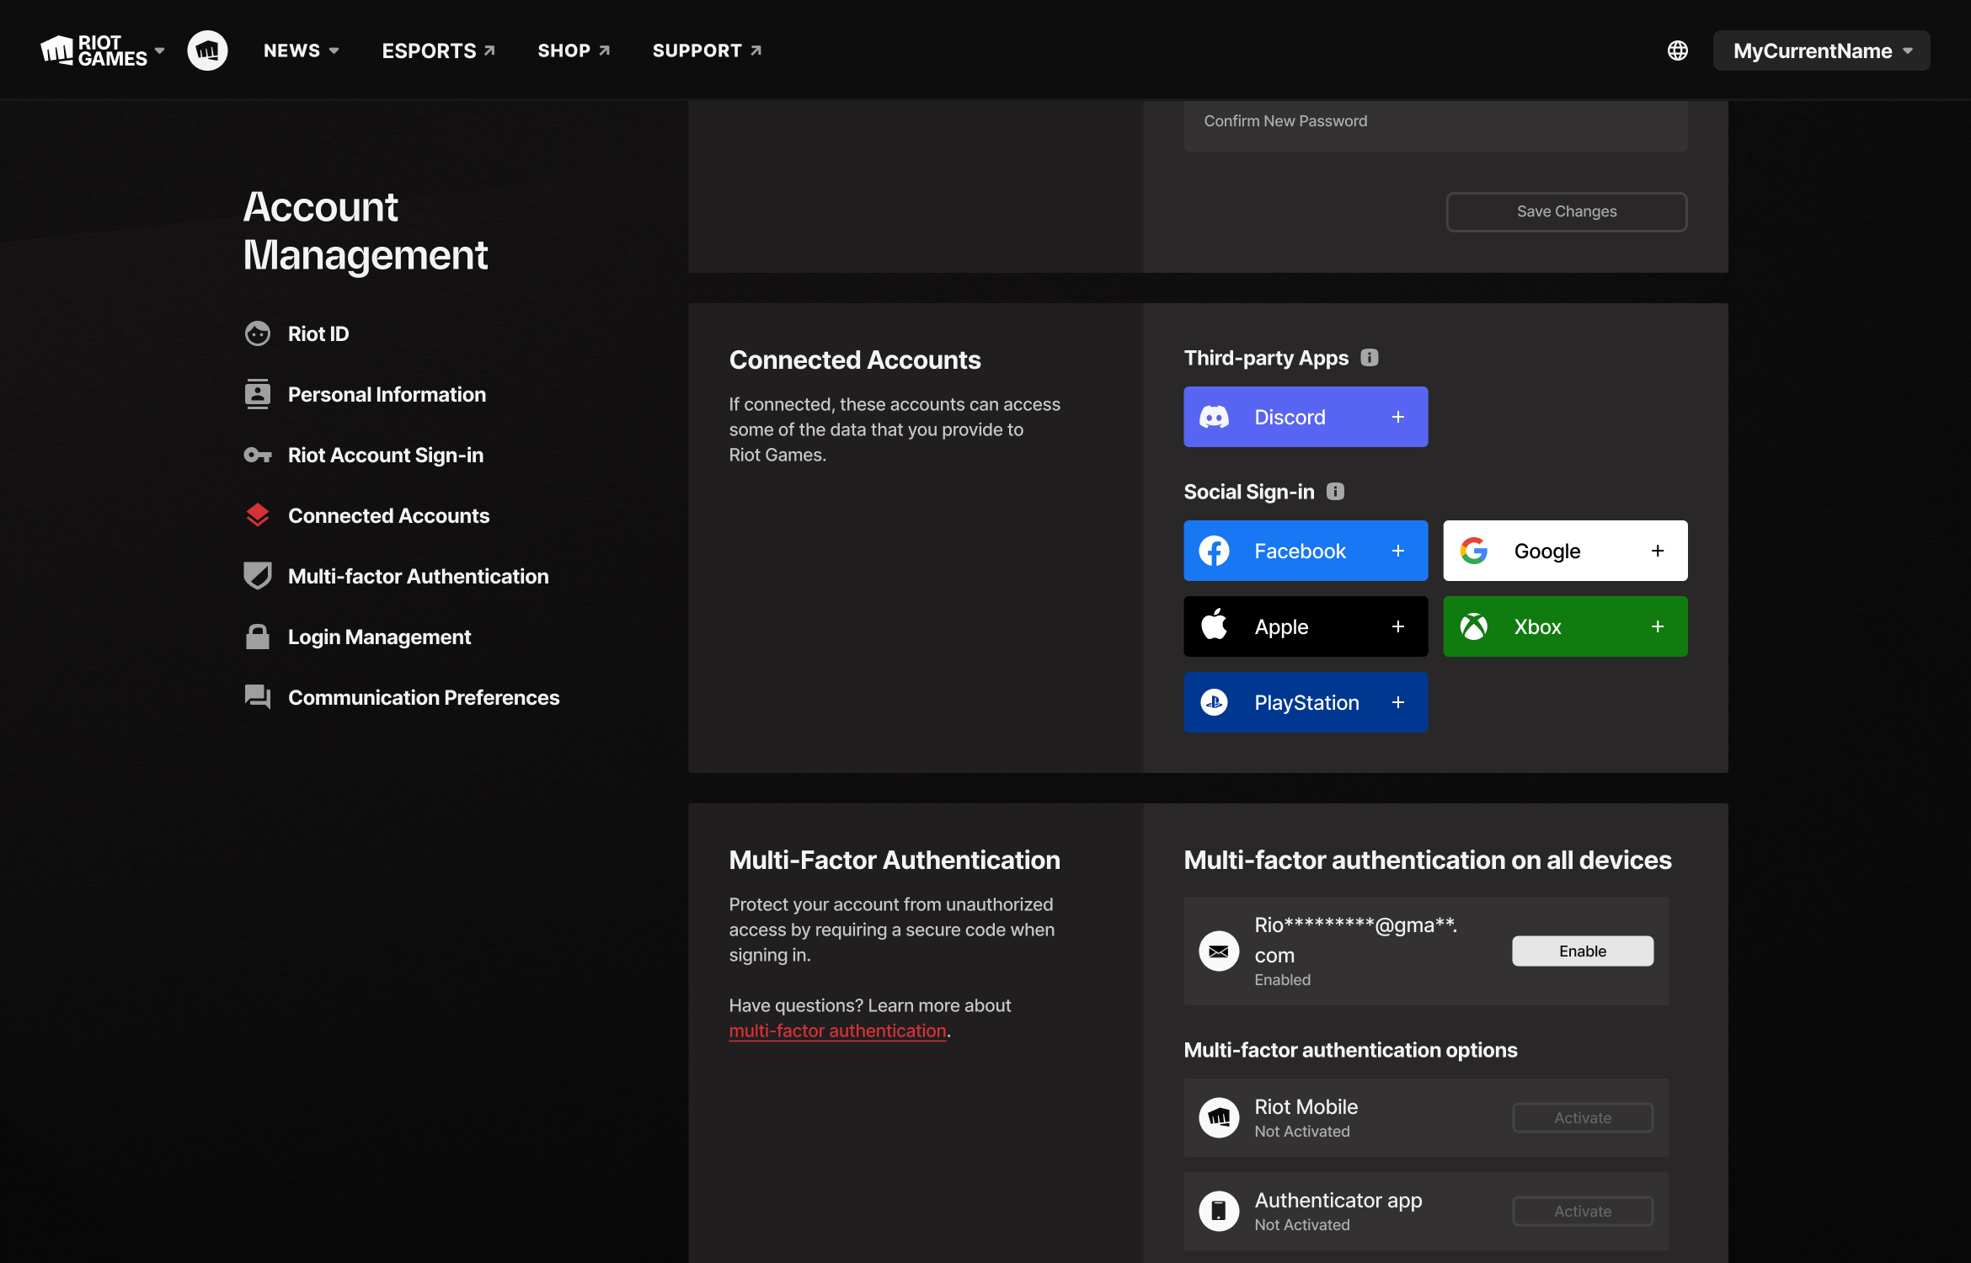The height and width of the screenshot is (1263, 1971).
Task: Click the Discord button label
Action: tap(1290, 417)
